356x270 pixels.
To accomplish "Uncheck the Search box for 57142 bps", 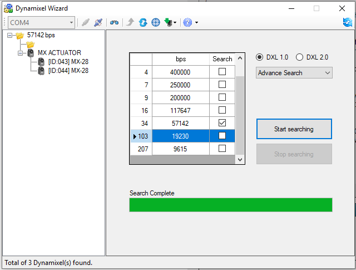I will pyautogui.click(x=222, y=123).
